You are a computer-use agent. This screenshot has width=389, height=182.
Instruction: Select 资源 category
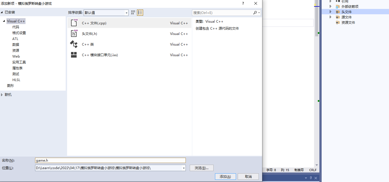(16, 51)
